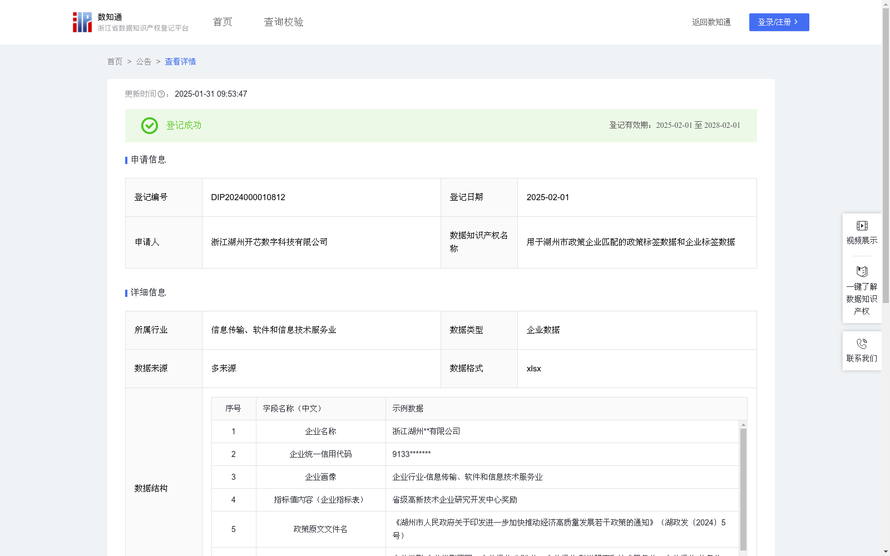Open 查询校验 in the top navigation
Image resolution: width=890 pixels, height=556 pixels.
point(284,22)
